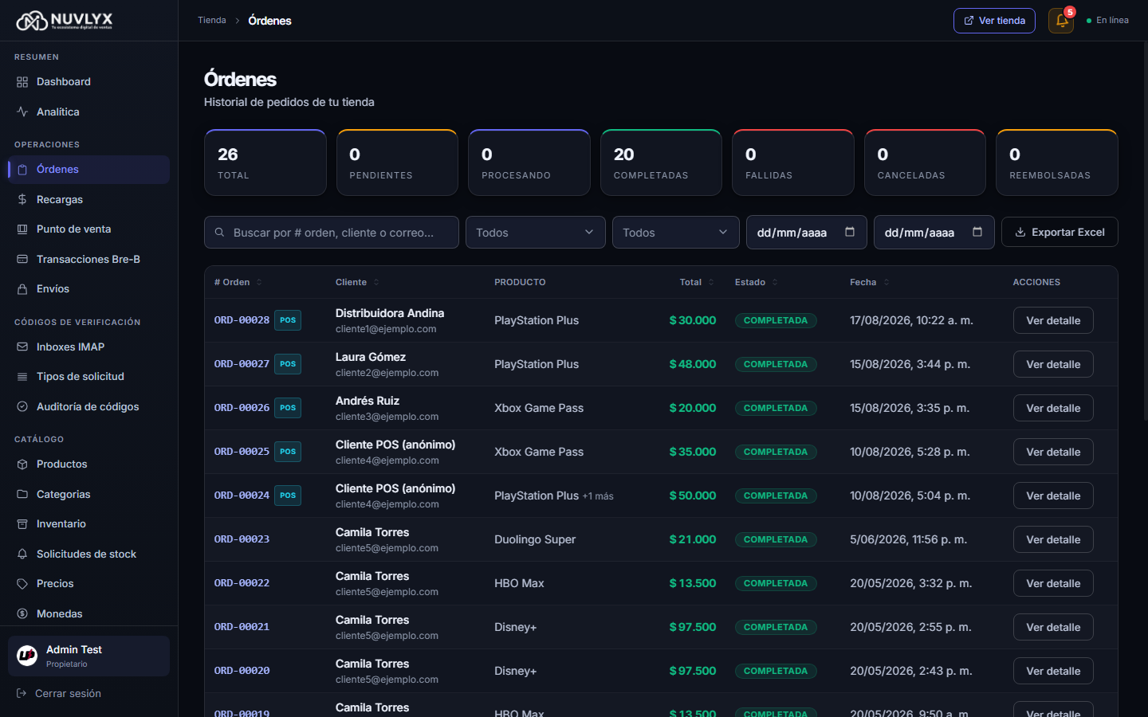Click the Monedas coin icon
The height and width of the screenshot is (717, 1148).
(22, 614)
